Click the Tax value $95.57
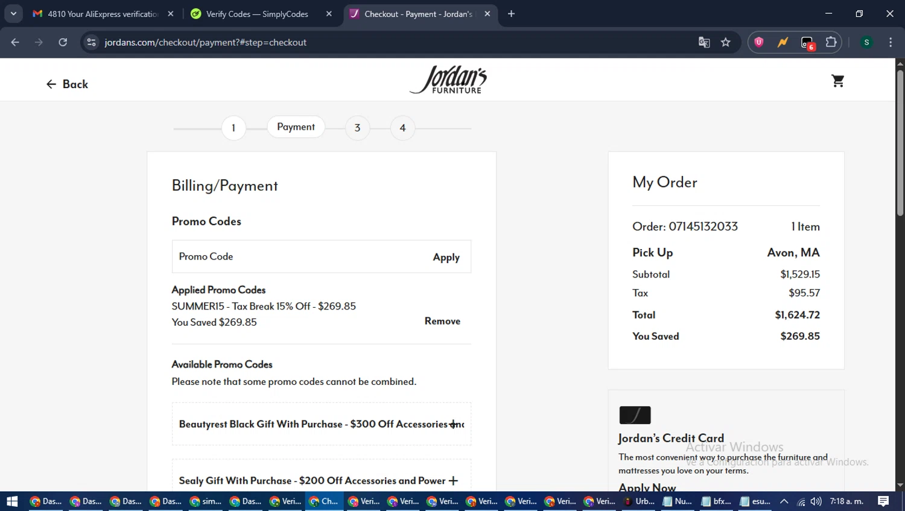The height and width of the screenshot is (511, 905). click(x=804, y=293)
